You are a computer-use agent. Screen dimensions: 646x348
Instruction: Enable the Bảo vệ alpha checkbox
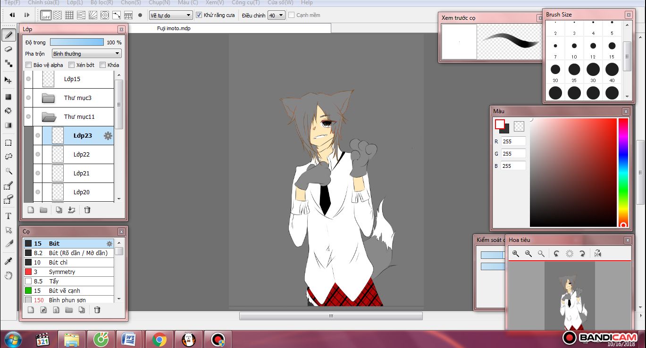[29, 65]
